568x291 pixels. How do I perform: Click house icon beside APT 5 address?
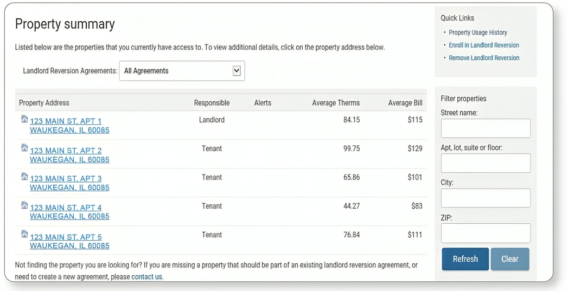click(24, 235)
